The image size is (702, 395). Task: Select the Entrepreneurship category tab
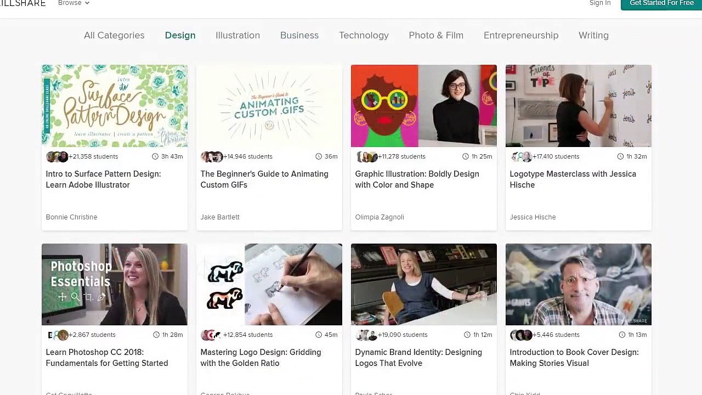[521, 35]
